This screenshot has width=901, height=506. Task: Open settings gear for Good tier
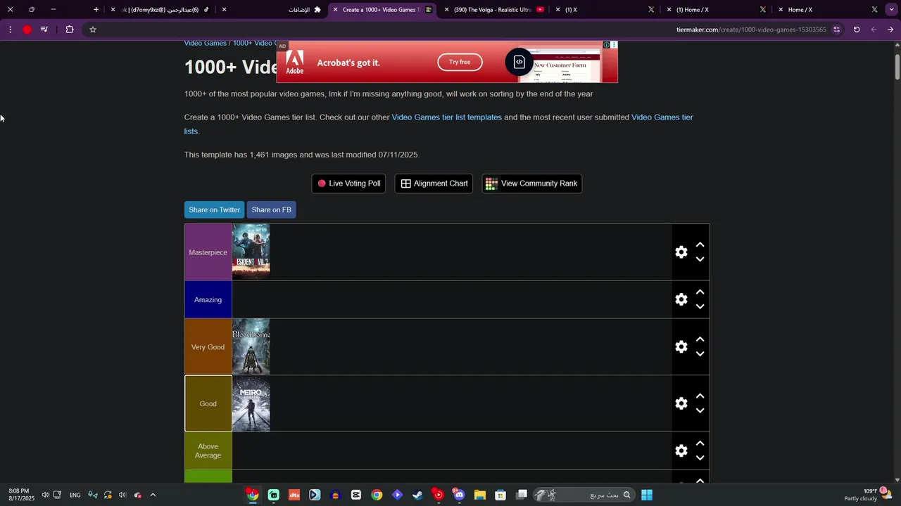[x=681, y=403]
